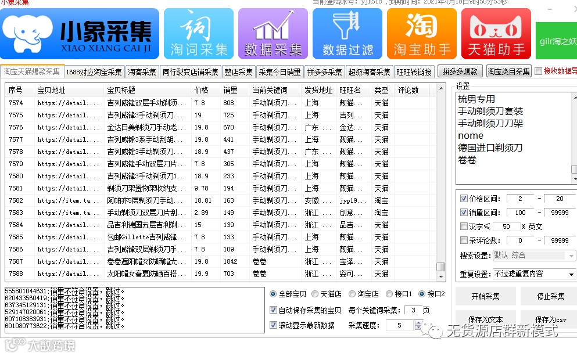Select the 淘宝店 radio button
The height and width of the screenshot is (356, 577).
click(x=352, y=294)
